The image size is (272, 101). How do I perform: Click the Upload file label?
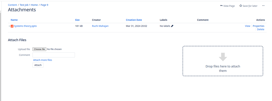pyautogui.click(x=24, y=49)
